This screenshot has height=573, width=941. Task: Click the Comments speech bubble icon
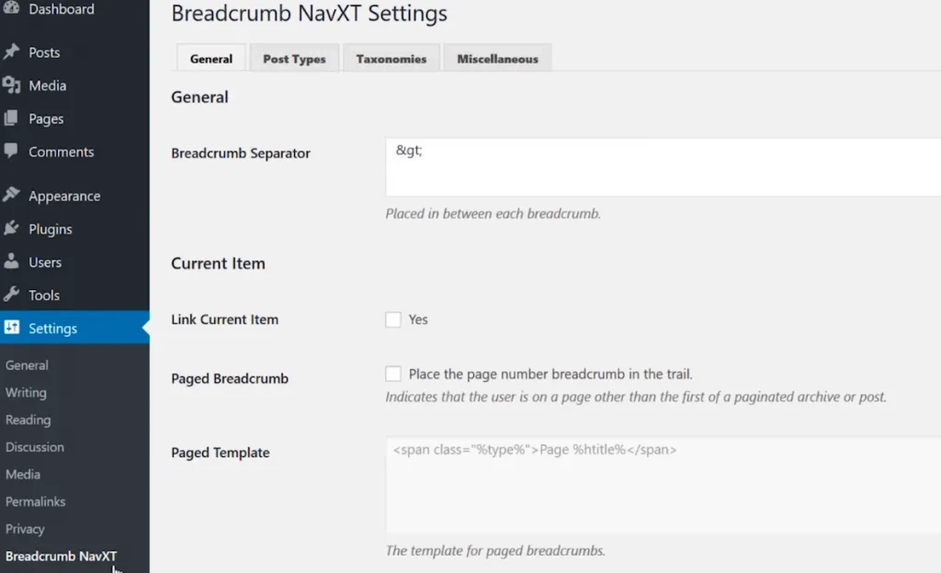12,152
